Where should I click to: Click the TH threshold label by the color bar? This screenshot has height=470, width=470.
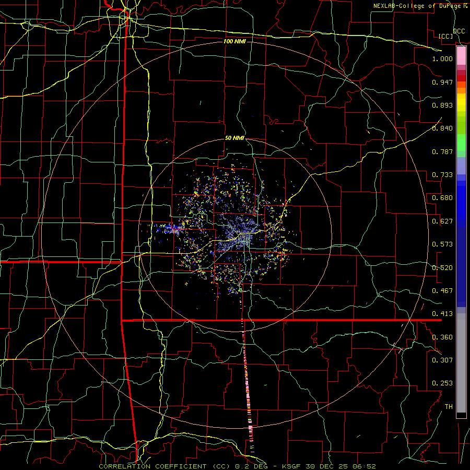coord(449,407)
